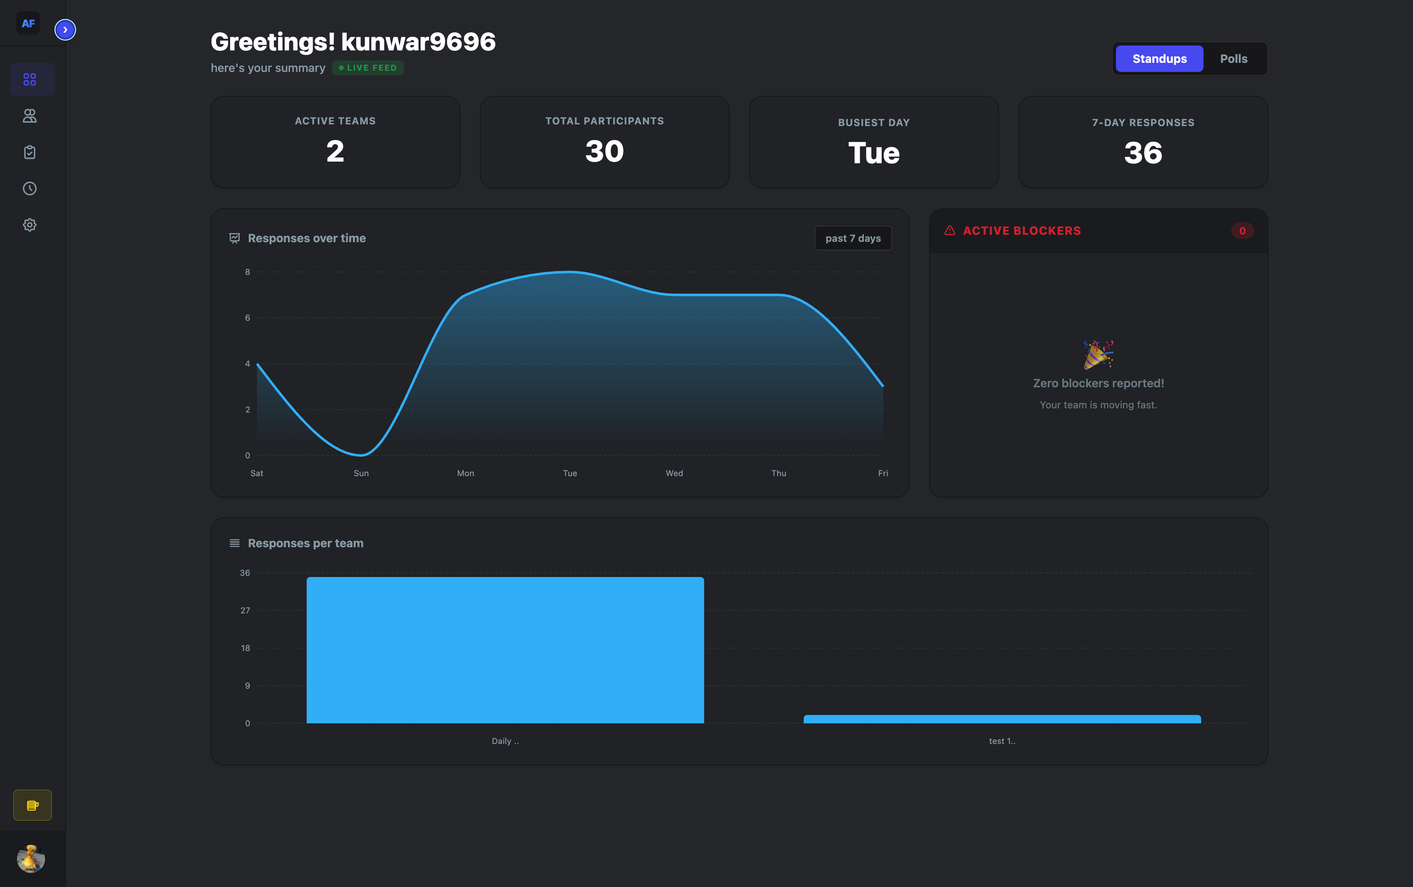This screenshot has width=1413, height=887.
Task: Open the clock history icon in sidebar
Action: point(30,189)
